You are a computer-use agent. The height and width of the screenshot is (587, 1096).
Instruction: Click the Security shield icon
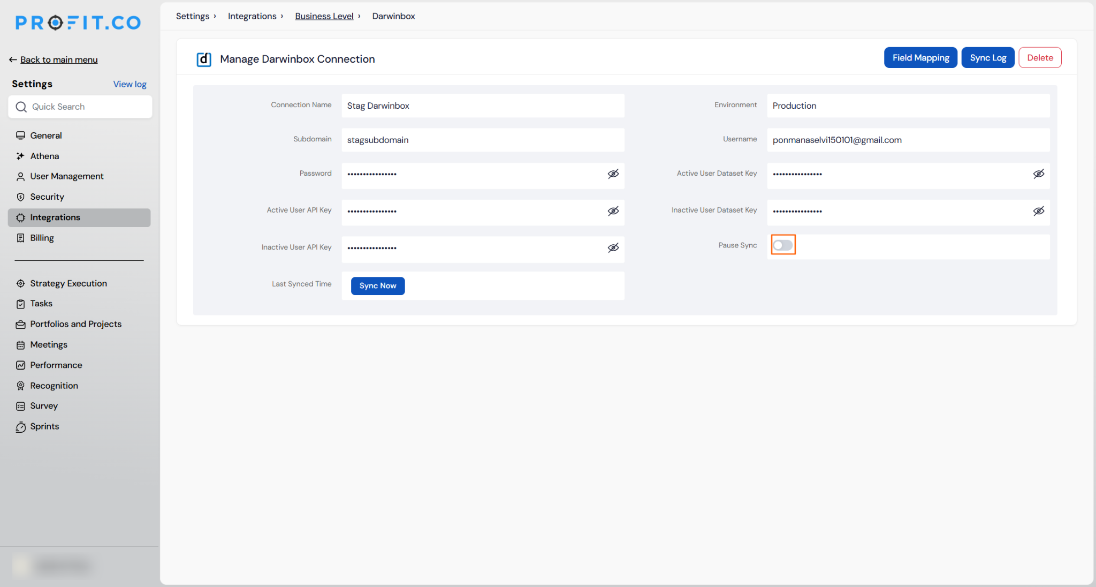pyautogui.click(x=21, y=197)
